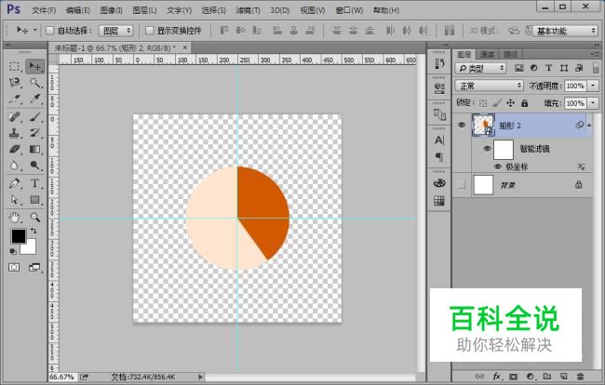
Task: Filter layers by pixel layer icon
Action: coord(519,68)
